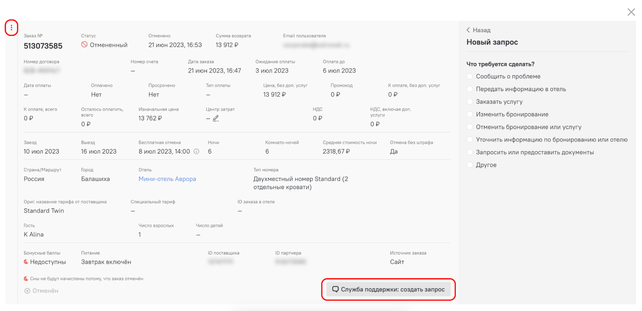This screenshot has width=642, height=311.
Task: Click the circled cross icon beside Отменён
Action: tap(27, 291)
